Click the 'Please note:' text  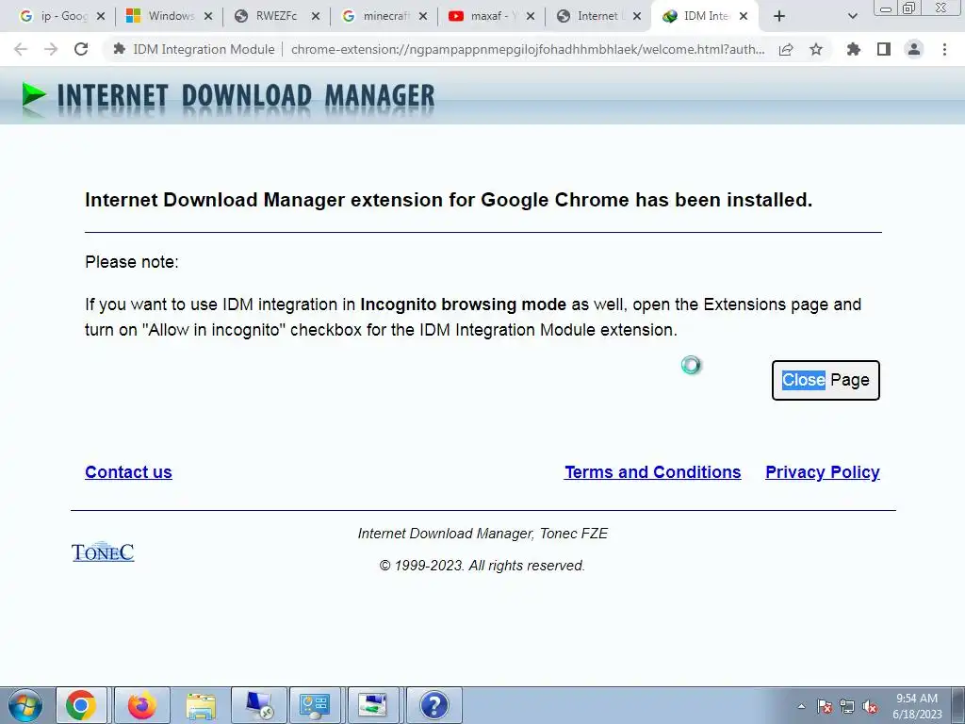point(132,262)
